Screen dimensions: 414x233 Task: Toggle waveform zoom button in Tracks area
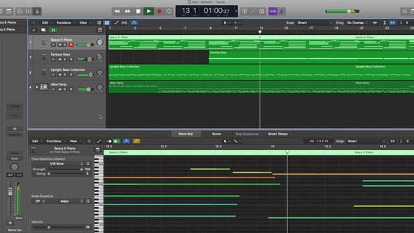[x=375, y=23]
